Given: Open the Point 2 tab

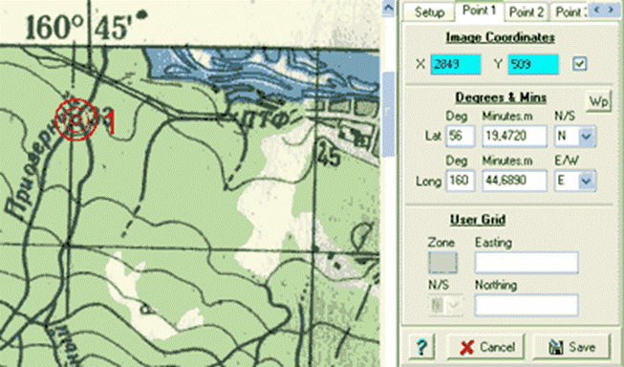Looking at the screenshot, I should (527, 11).
